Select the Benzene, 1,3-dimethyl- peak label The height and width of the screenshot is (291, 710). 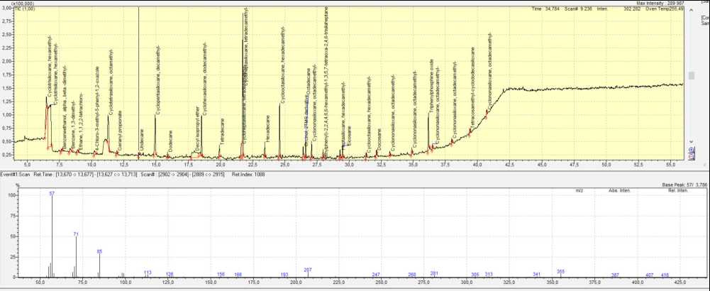pos(72,125)
